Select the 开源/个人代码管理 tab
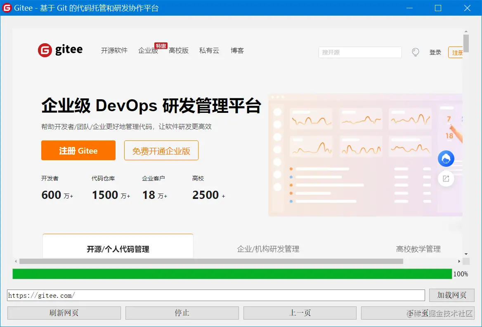 118,247
